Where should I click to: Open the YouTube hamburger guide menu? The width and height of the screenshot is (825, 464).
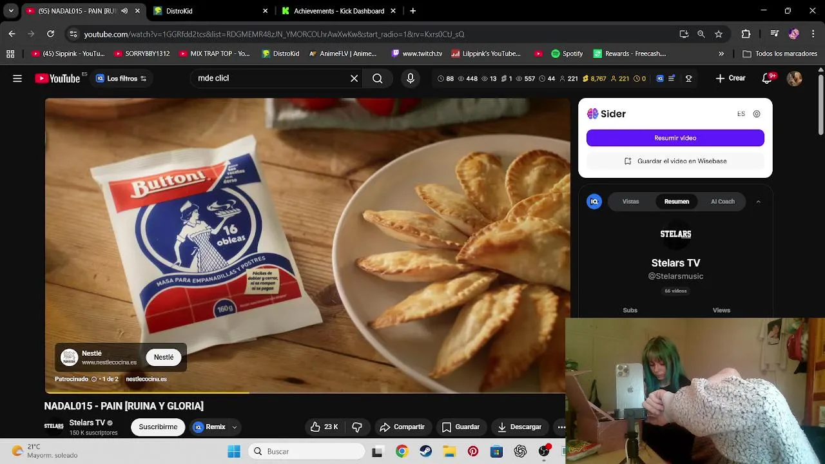17,79
